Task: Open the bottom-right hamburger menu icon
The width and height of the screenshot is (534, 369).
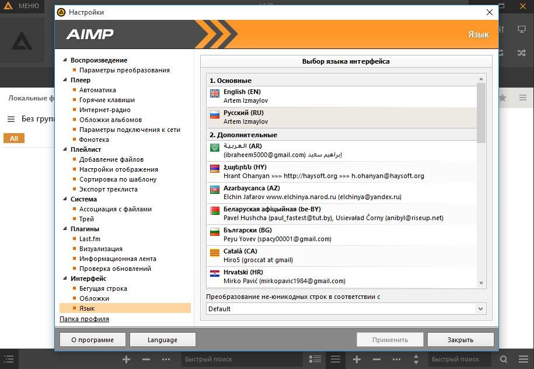Action: pyautogui.click(x=523, y=359)
